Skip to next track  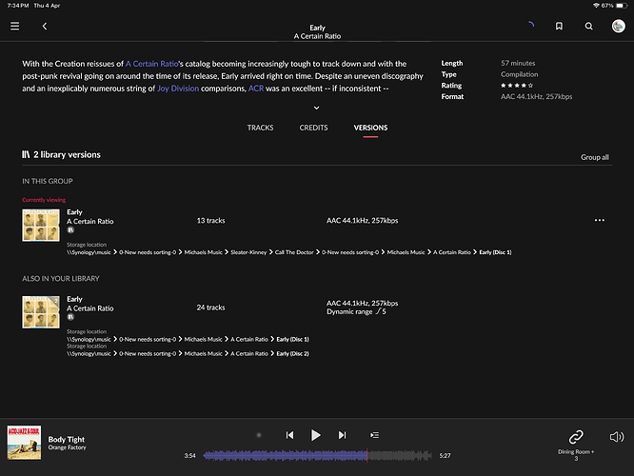[x=342, y=435]
